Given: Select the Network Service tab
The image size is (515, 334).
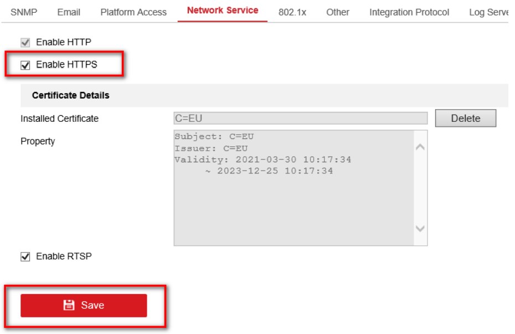Looking at the screenshot, I should coord(223,11).
